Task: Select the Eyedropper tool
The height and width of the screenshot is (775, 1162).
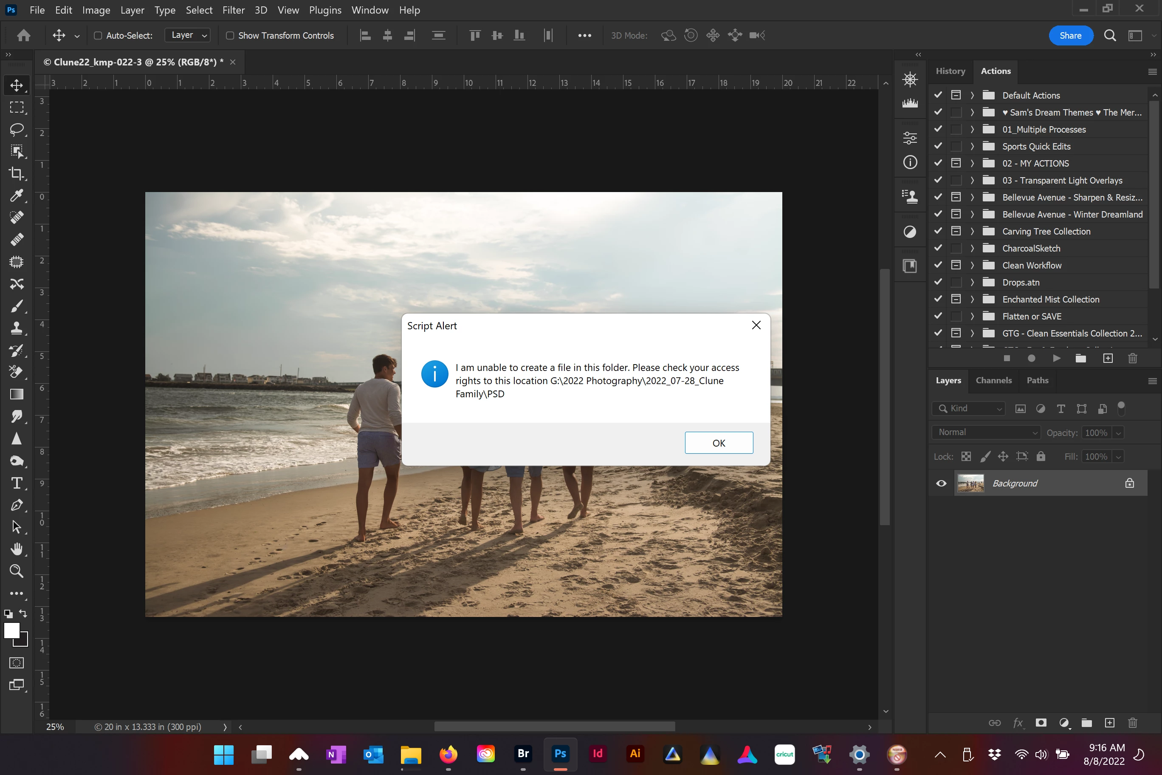Action: [x=16, y=195]
